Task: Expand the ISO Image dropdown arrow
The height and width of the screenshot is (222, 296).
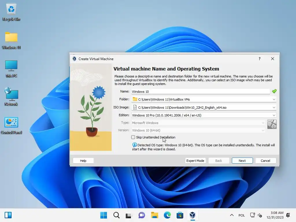Action: (x=274, y=108)
